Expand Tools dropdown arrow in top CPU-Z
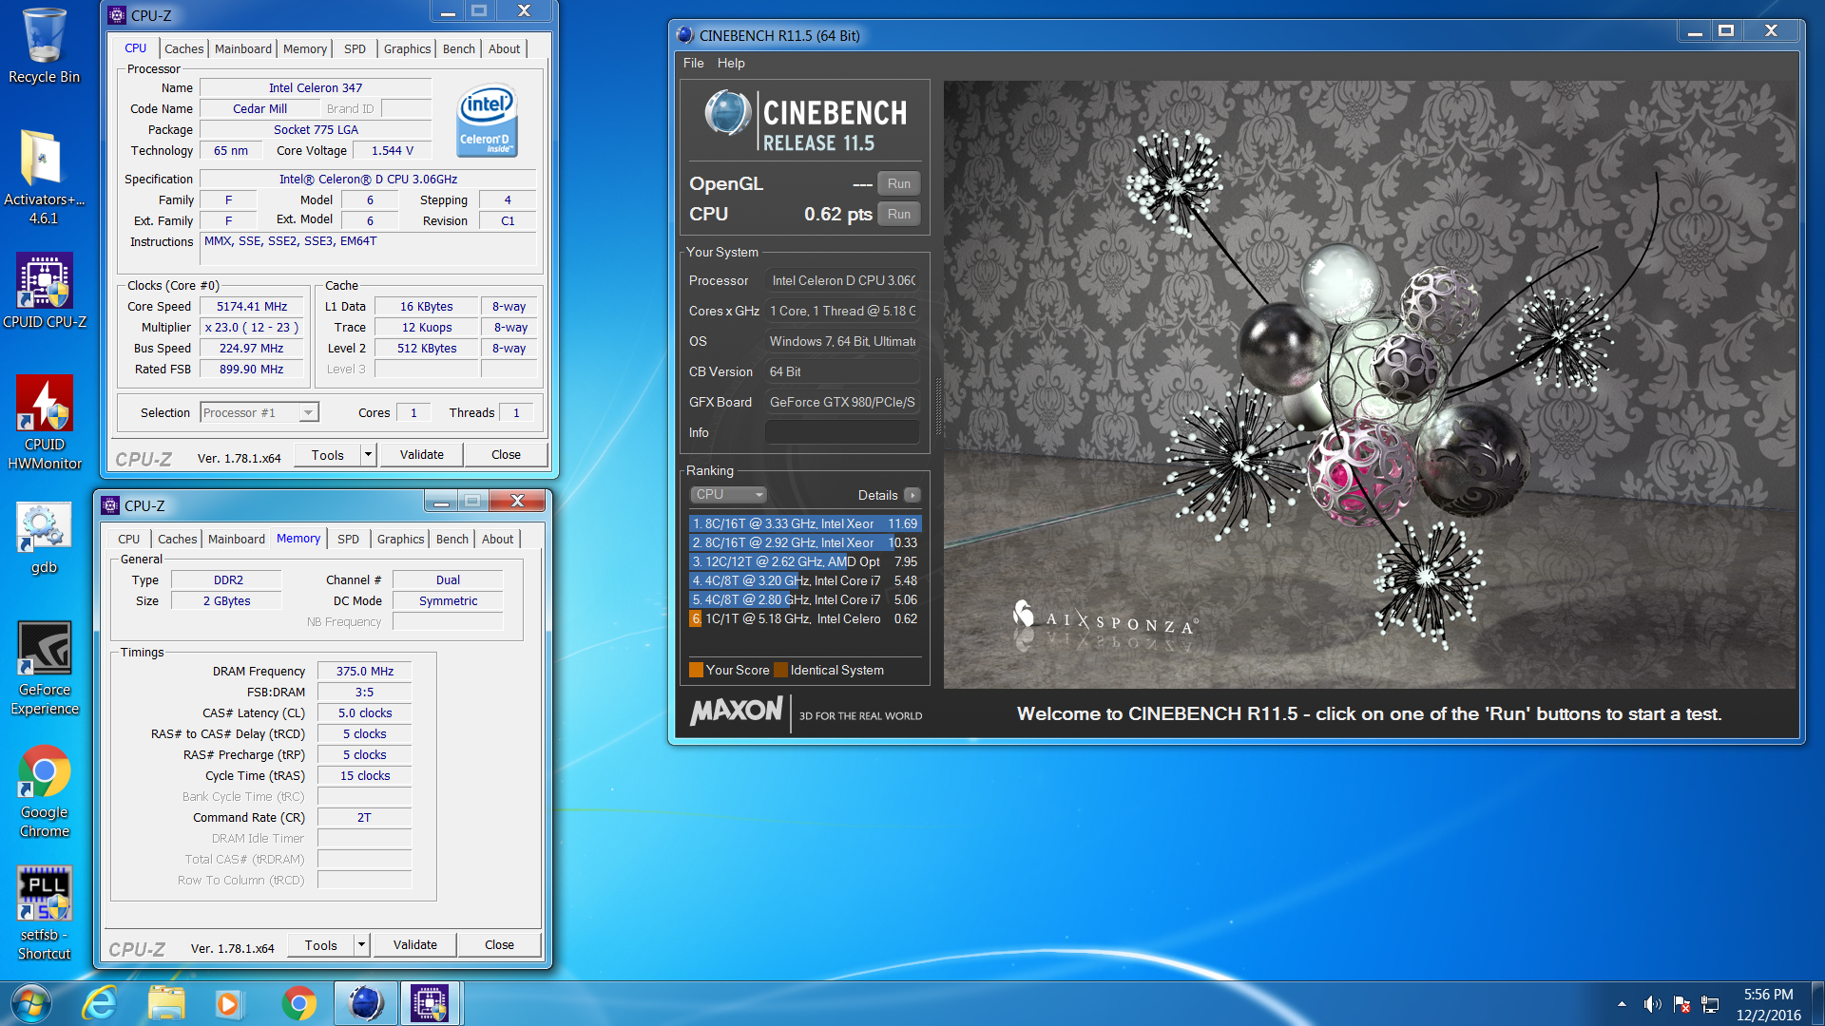 point(368,455)
